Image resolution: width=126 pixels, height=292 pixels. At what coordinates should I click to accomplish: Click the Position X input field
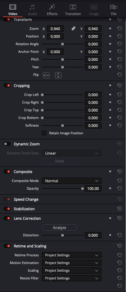(55, 36)
